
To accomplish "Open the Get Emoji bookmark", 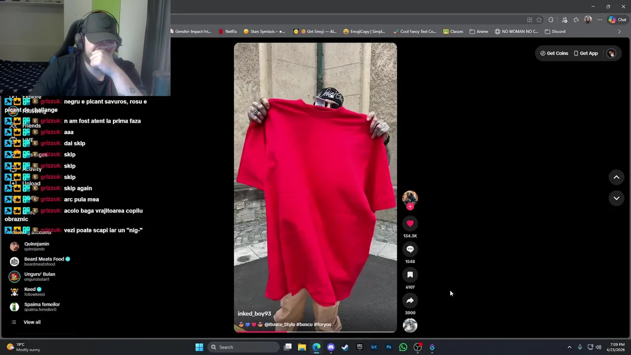I will click(315, 32).
